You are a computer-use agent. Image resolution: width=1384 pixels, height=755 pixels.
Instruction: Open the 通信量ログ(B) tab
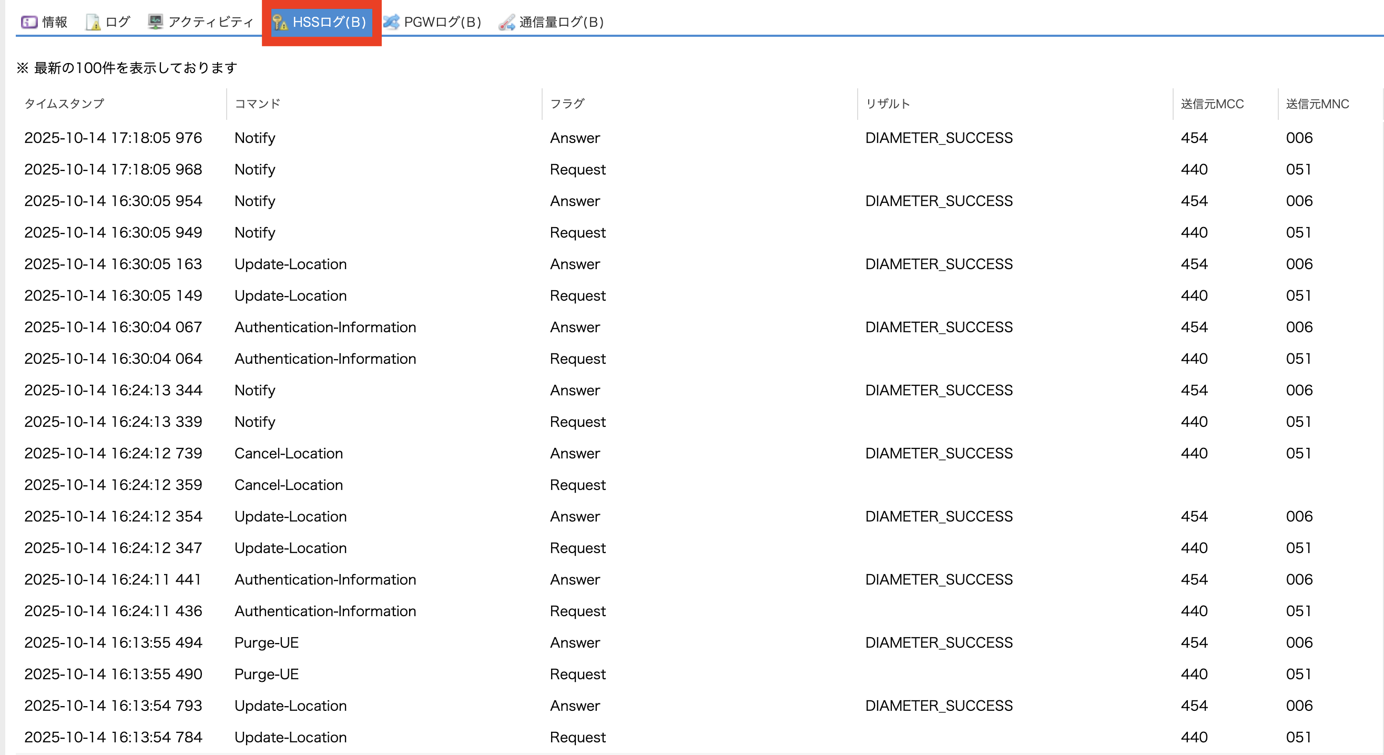coord(561,22)
